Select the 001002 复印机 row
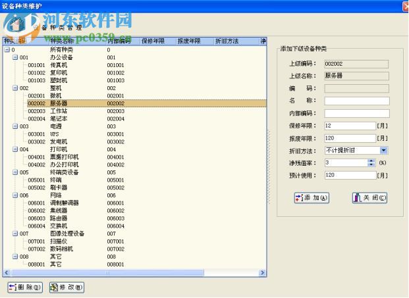 point(147,72)
